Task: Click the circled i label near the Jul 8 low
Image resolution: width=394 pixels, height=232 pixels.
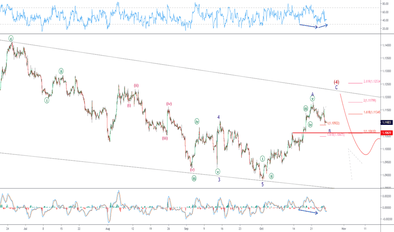Action: click(47, 100)
